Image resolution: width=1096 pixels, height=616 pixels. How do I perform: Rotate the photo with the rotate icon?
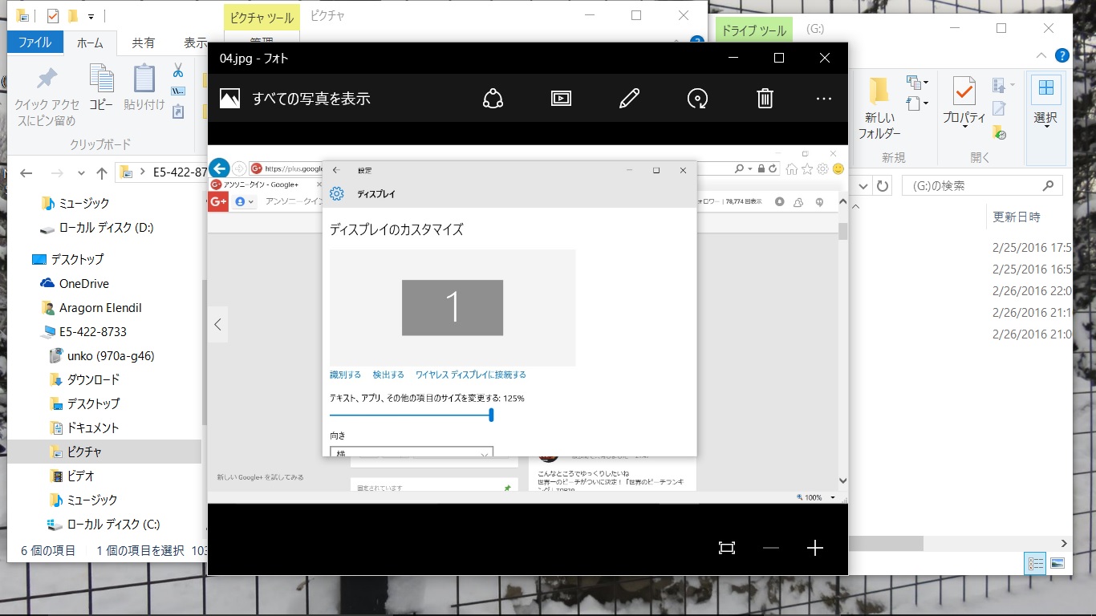click(698, 99)
